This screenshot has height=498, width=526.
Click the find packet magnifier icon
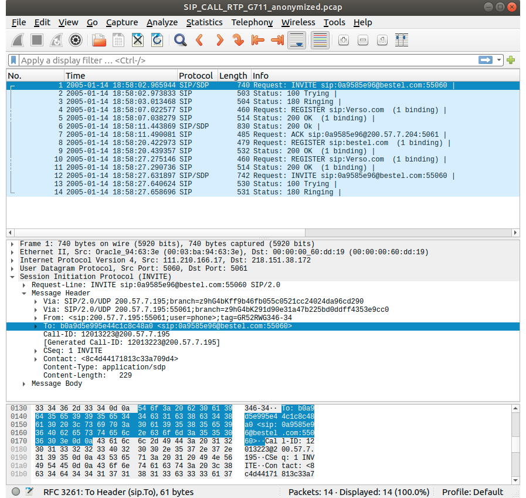click(180, 41)
